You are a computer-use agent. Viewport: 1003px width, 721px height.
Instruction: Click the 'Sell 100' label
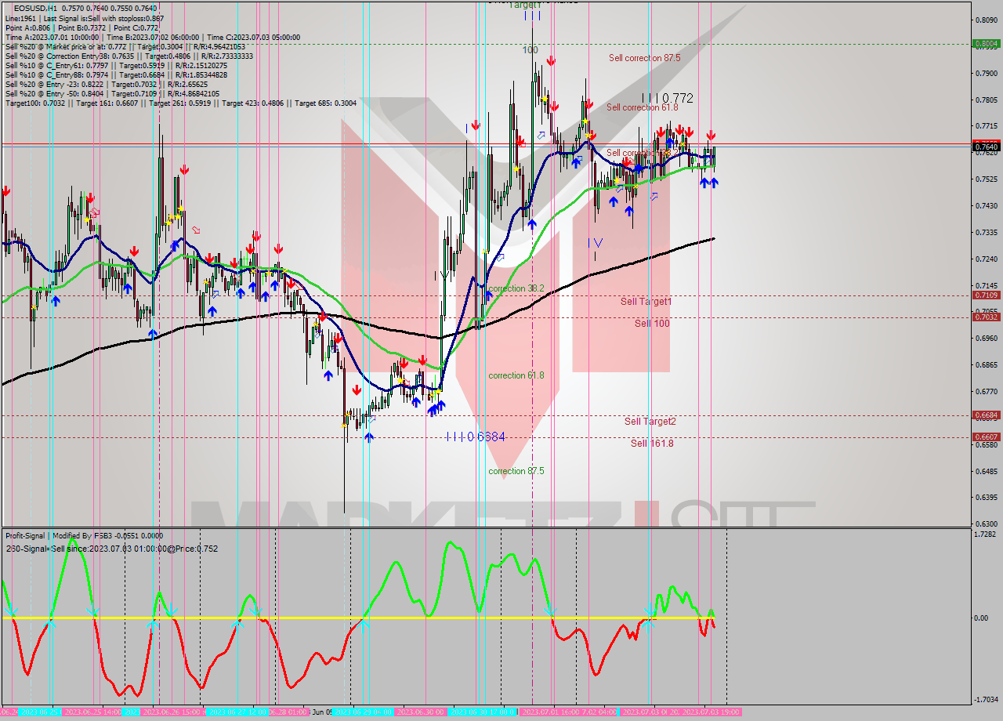click(652, 323)
